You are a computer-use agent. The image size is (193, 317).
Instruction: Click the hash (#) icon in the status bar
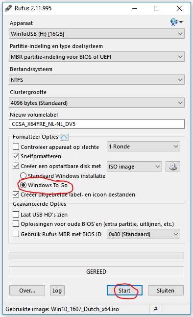(156, 309)
